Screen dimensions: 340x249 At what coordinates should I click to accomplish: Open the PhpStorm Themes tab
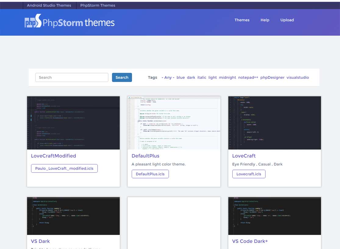[98, 5]
